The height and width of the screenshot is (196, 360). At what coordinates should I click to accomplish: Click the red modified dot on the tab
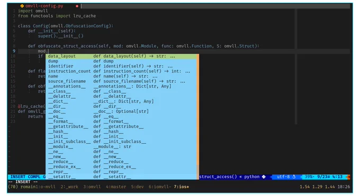77,6
